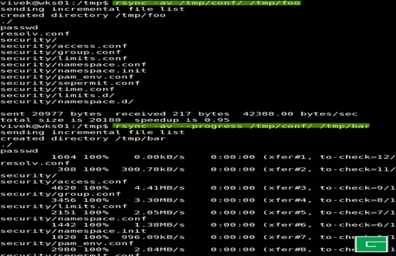Click the 'total size is 20180' text

click(60, 120)
